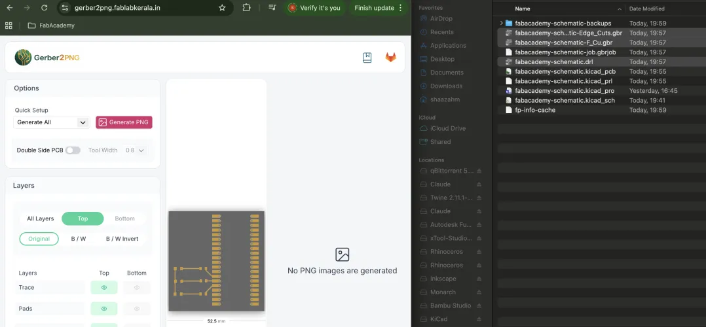The image size is (706, 327).
Task: Open site information icon in address bar
Action: [x=65, y=8]
